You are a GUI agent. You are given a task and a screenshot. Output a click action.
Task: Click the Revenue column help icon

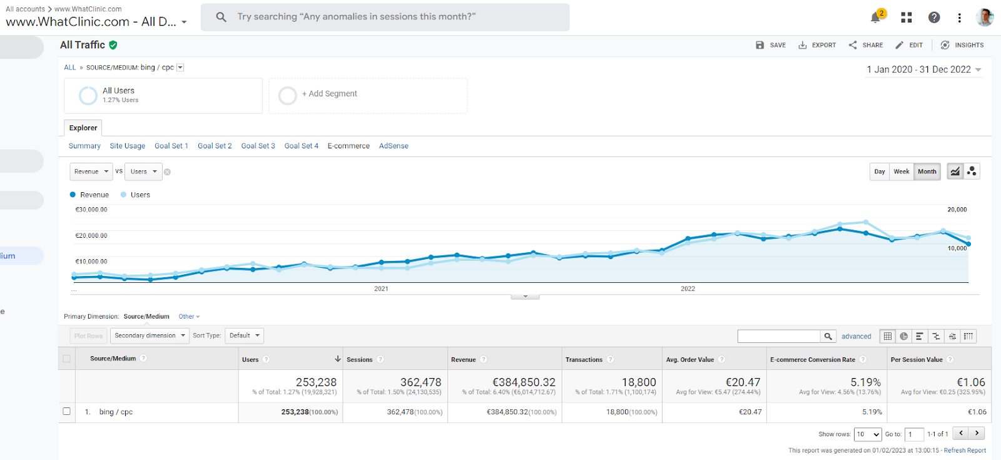tap(484, 359)
